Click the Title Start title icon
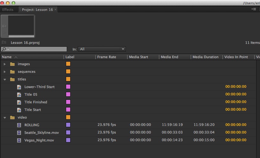 (19, 110)
